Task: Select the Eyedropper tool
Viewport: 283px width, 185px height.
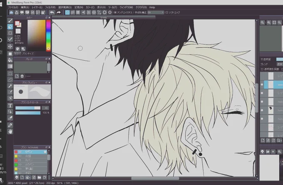Action: (10, 125)
